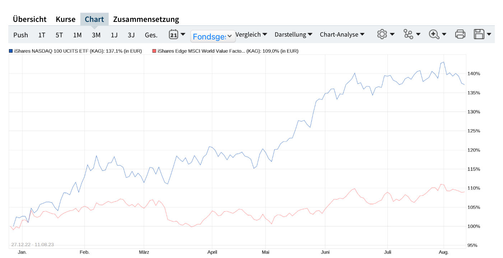Expand the arrow beside the save icon

click(x=489, y=34)
